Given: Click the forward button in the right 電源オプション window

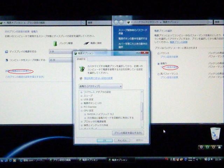Looking at the screenshot, I should point(121,22).
